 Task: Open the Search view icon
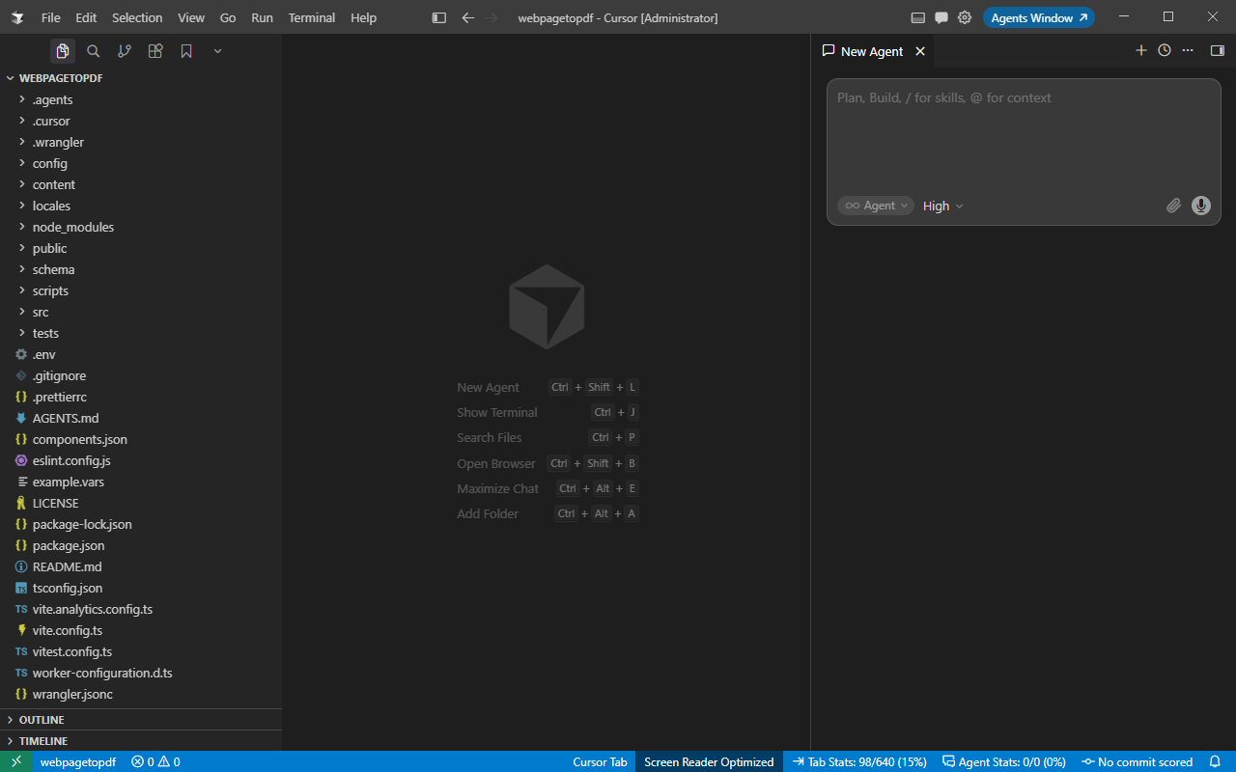tap(94, 51)
